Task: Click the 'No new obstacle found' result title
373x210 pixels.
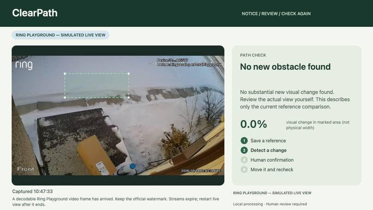Action: point(285,67)
